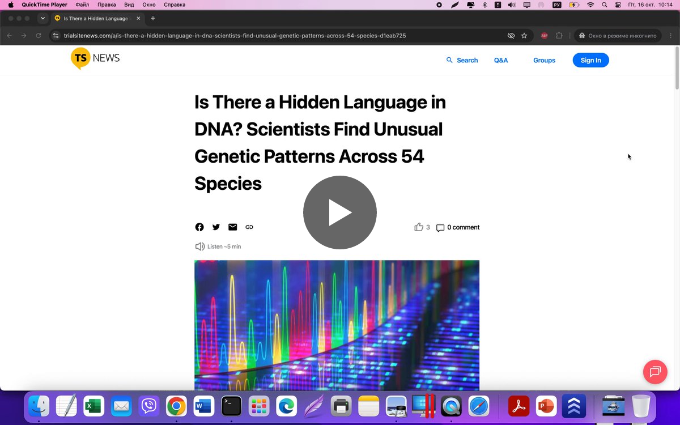The width and height of the screenshot is (680, 425).
Task: Open the Bluetooth menu bar icon
Action: [484, 5]
